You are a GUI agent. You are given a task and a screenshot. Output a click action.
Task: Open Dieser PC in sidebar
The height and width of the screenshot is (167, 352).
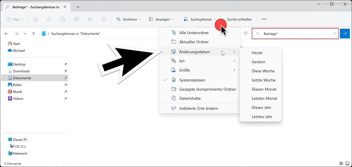(x=18, y=139)
